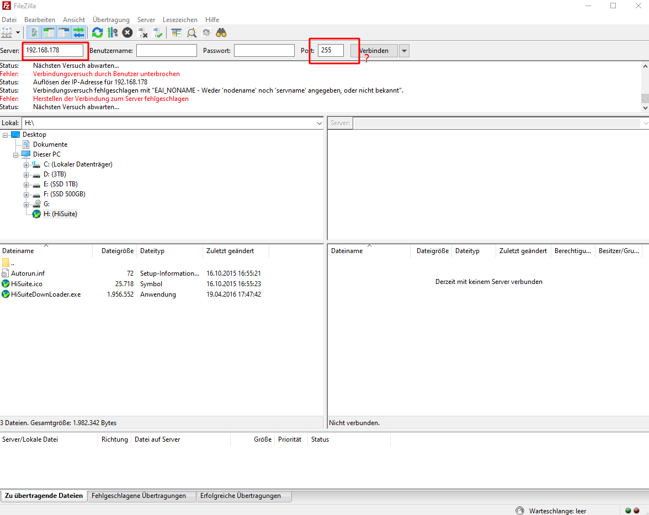
Task: Select Dokumente in the local tree
Action: [50, 144]
